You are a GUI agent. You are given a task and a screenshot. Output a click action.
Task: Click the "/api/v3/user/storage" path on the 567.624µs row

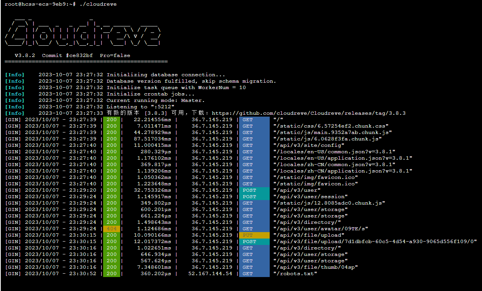point(311,261)
